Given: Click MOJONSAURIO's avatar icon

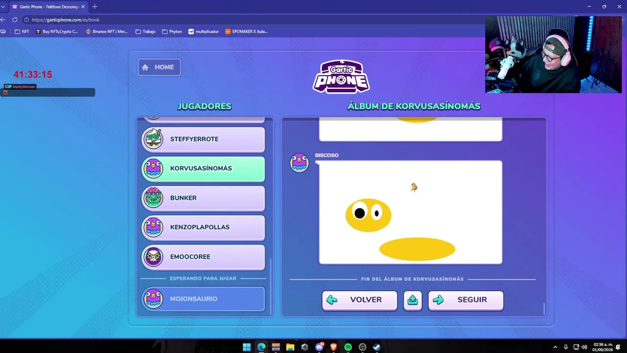Looking at the screenshot, I should (153, 299).
